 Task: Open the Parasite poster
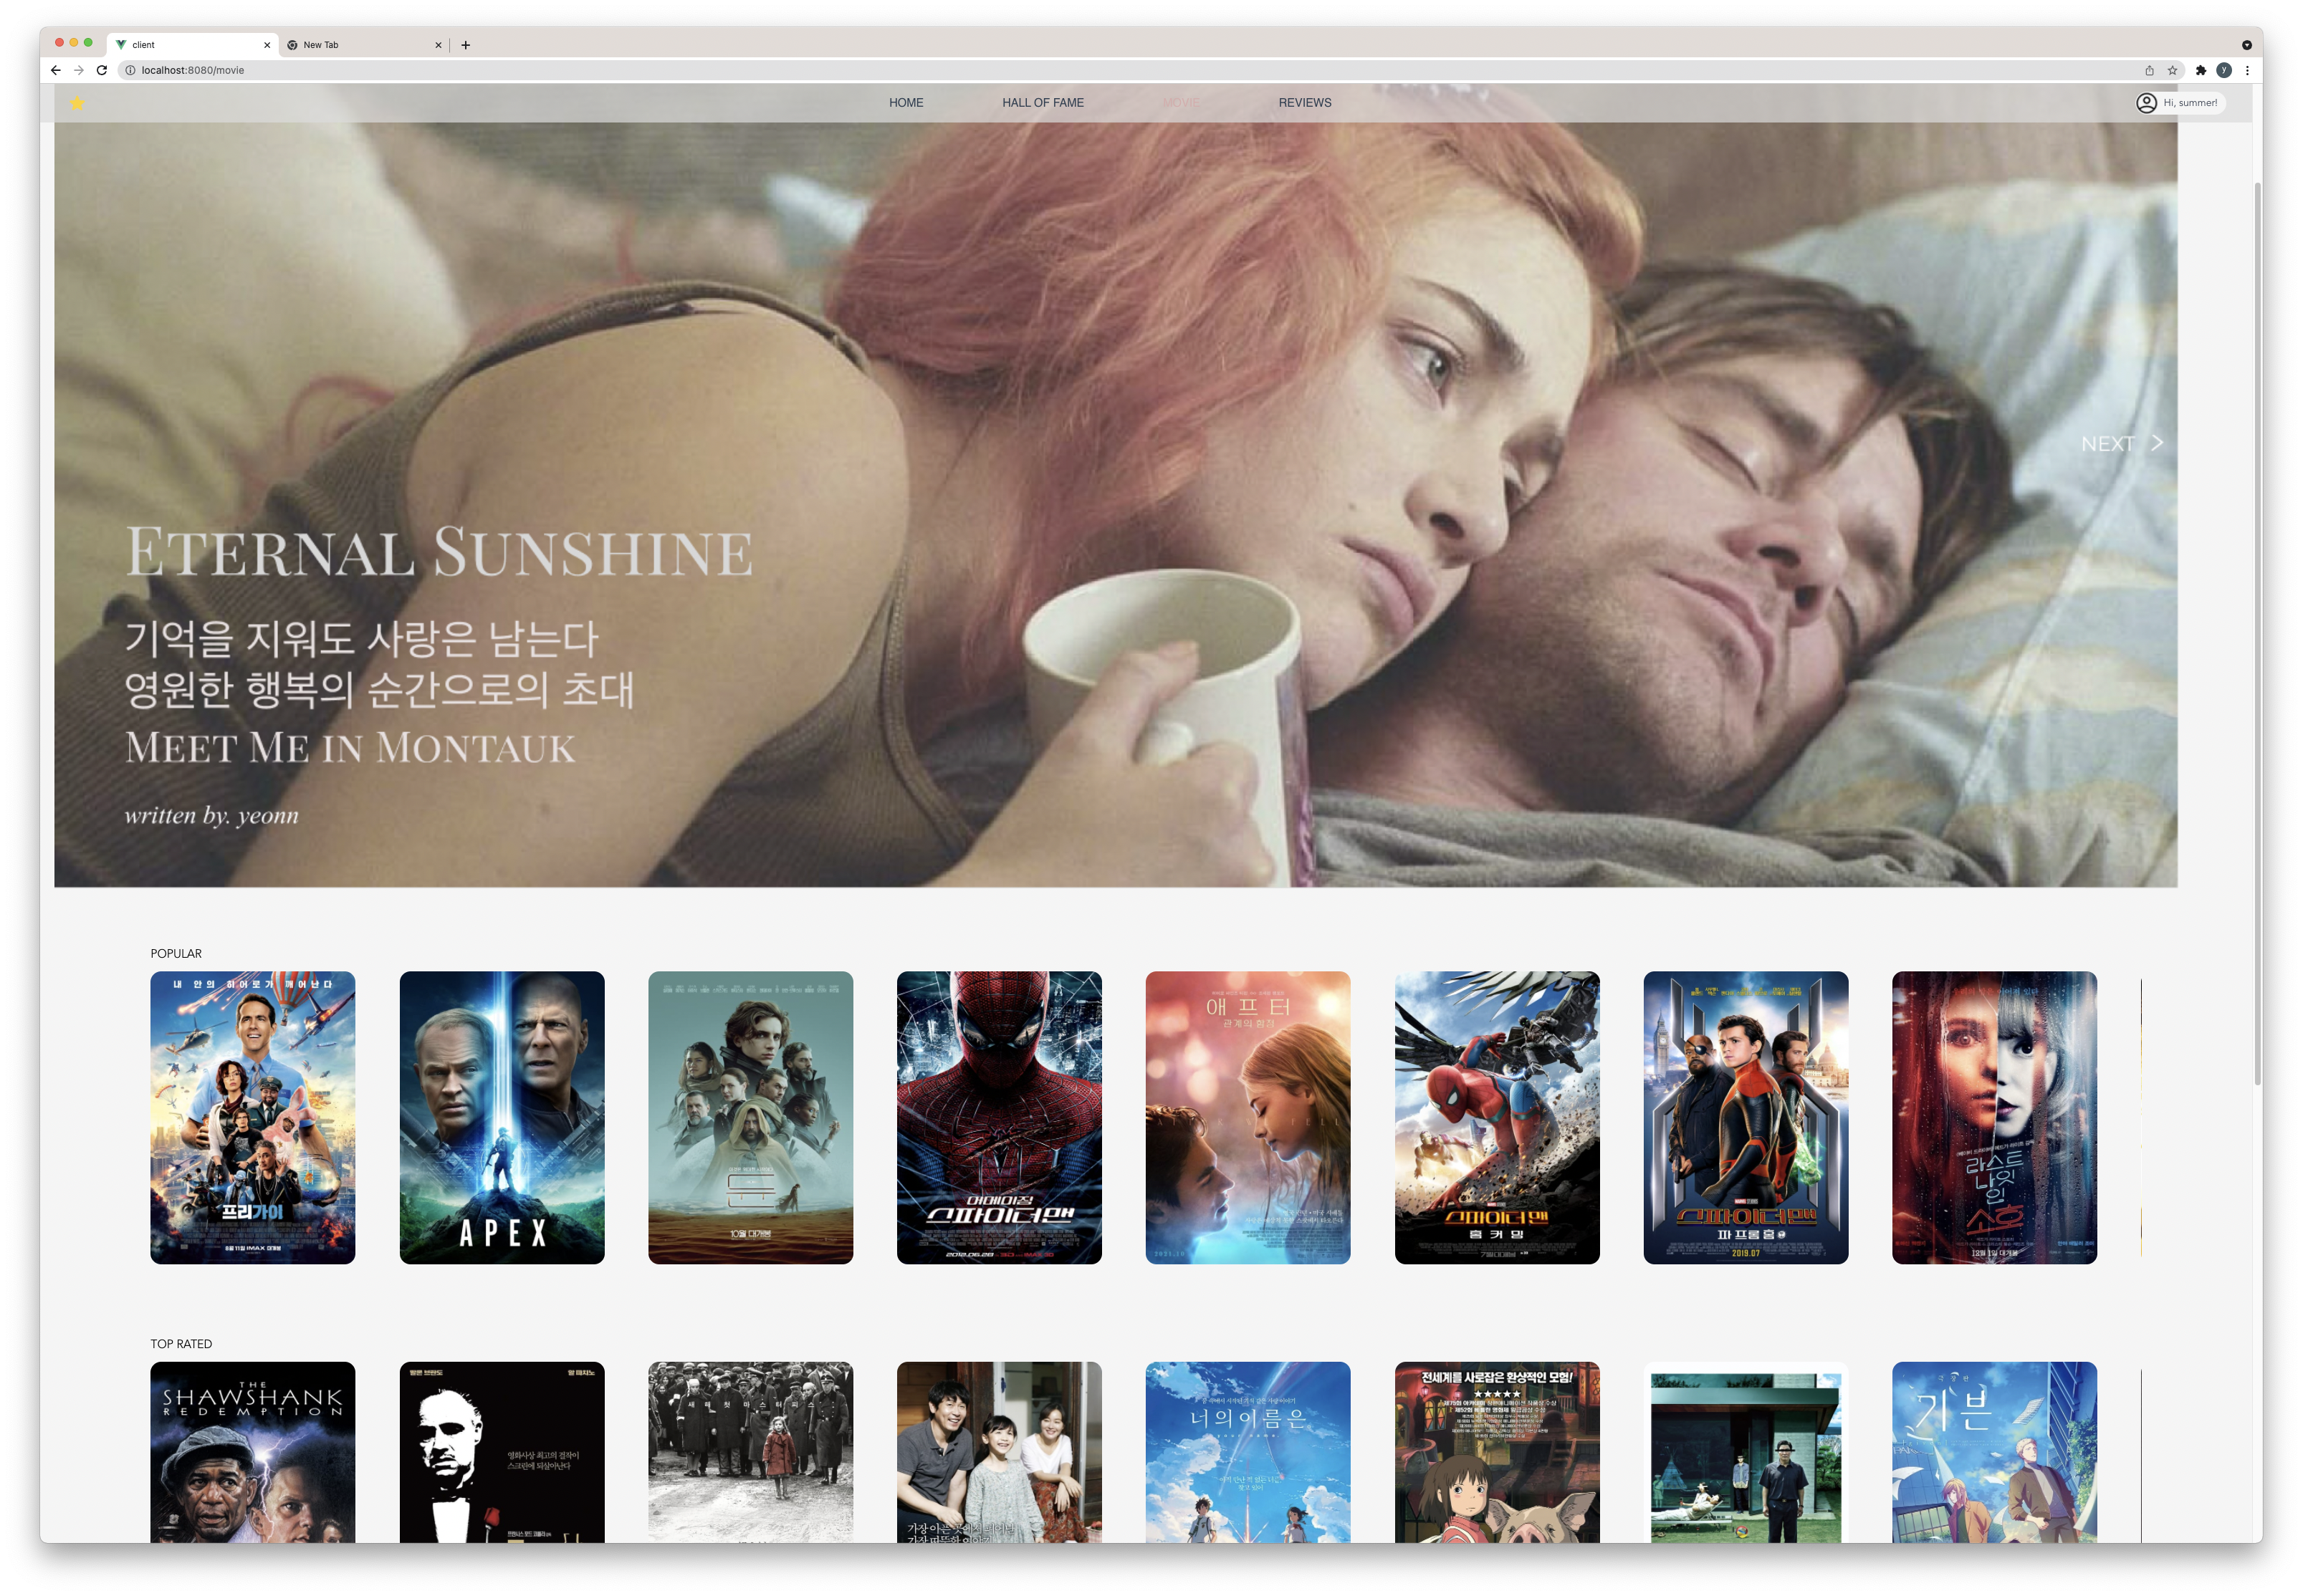[x=1746, y=1452]
